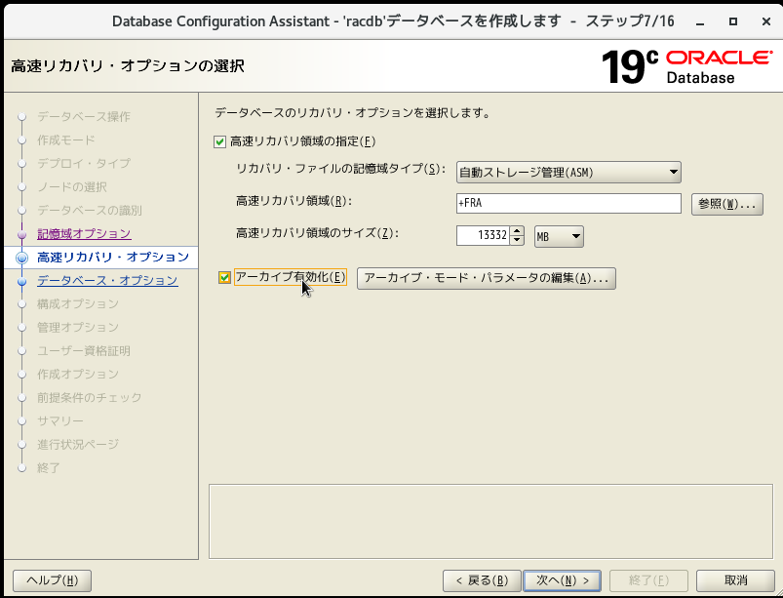Click the 管理オプション step label
The image size is (783, 598).
click(78, 328)
